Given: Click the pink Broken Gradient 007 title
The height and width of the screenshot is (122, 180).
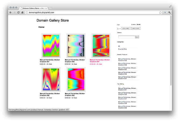Looking at the screenshot, I should coord(100,61).
